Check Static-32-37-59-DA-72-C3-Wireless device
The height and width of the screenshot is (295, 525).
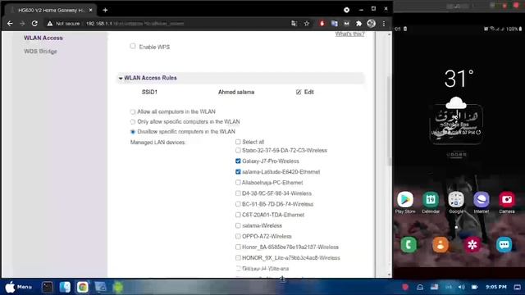(238, 150)
